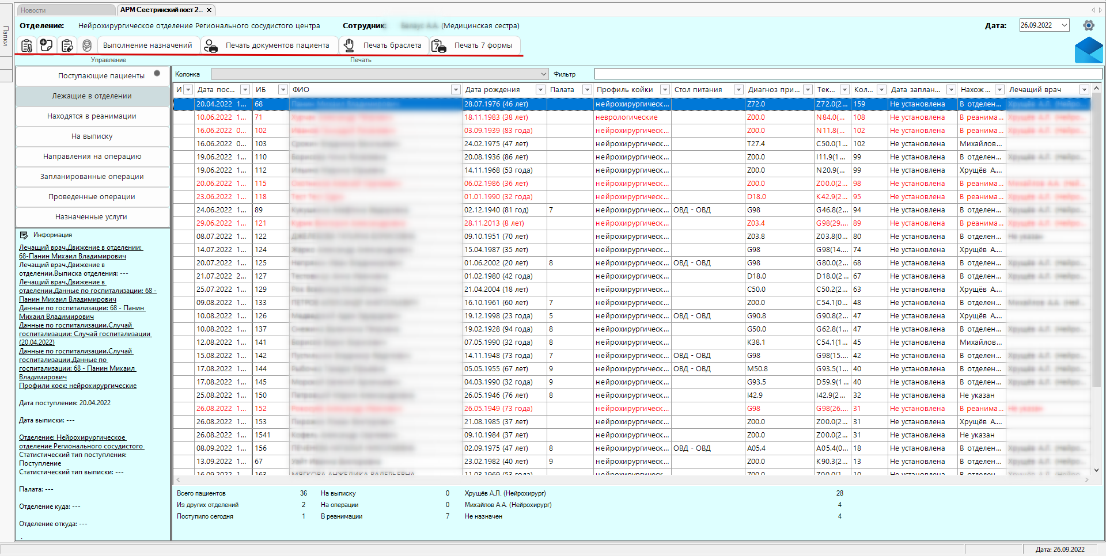Click Выполнение назначений button

(147, 45)
